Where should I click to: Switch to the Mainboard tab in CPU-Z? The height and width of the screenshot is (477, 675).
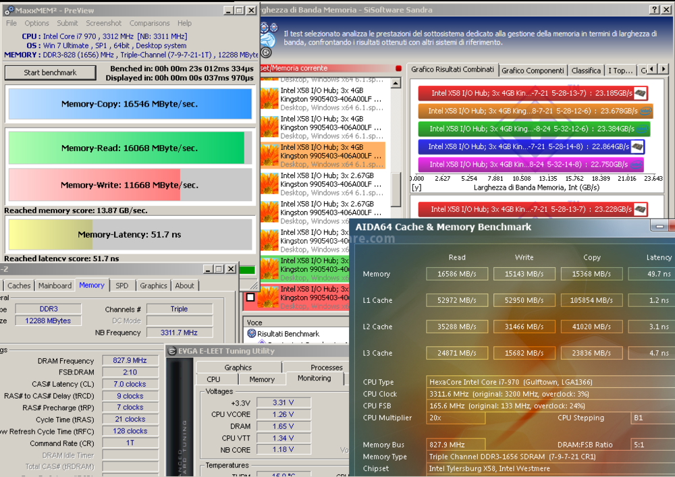click(x=55, y=285)
